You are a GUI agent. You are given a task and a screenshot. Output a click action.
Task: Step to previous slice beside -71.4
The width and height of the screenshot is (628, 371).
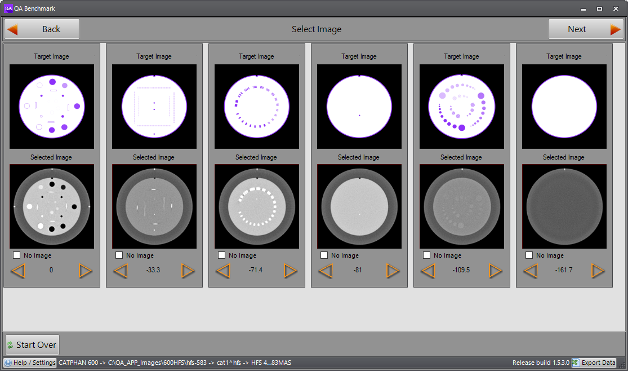223,271
